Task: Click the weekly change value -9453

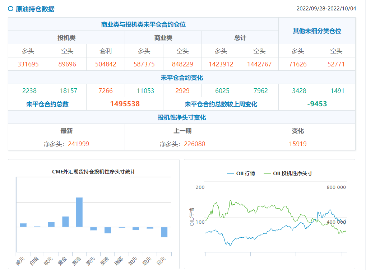Action: [x=317, y=104]
